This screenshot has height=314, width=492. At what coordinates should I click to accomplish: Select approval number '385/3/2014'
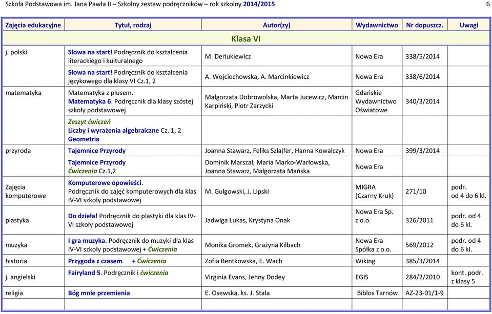click(422, 261)
